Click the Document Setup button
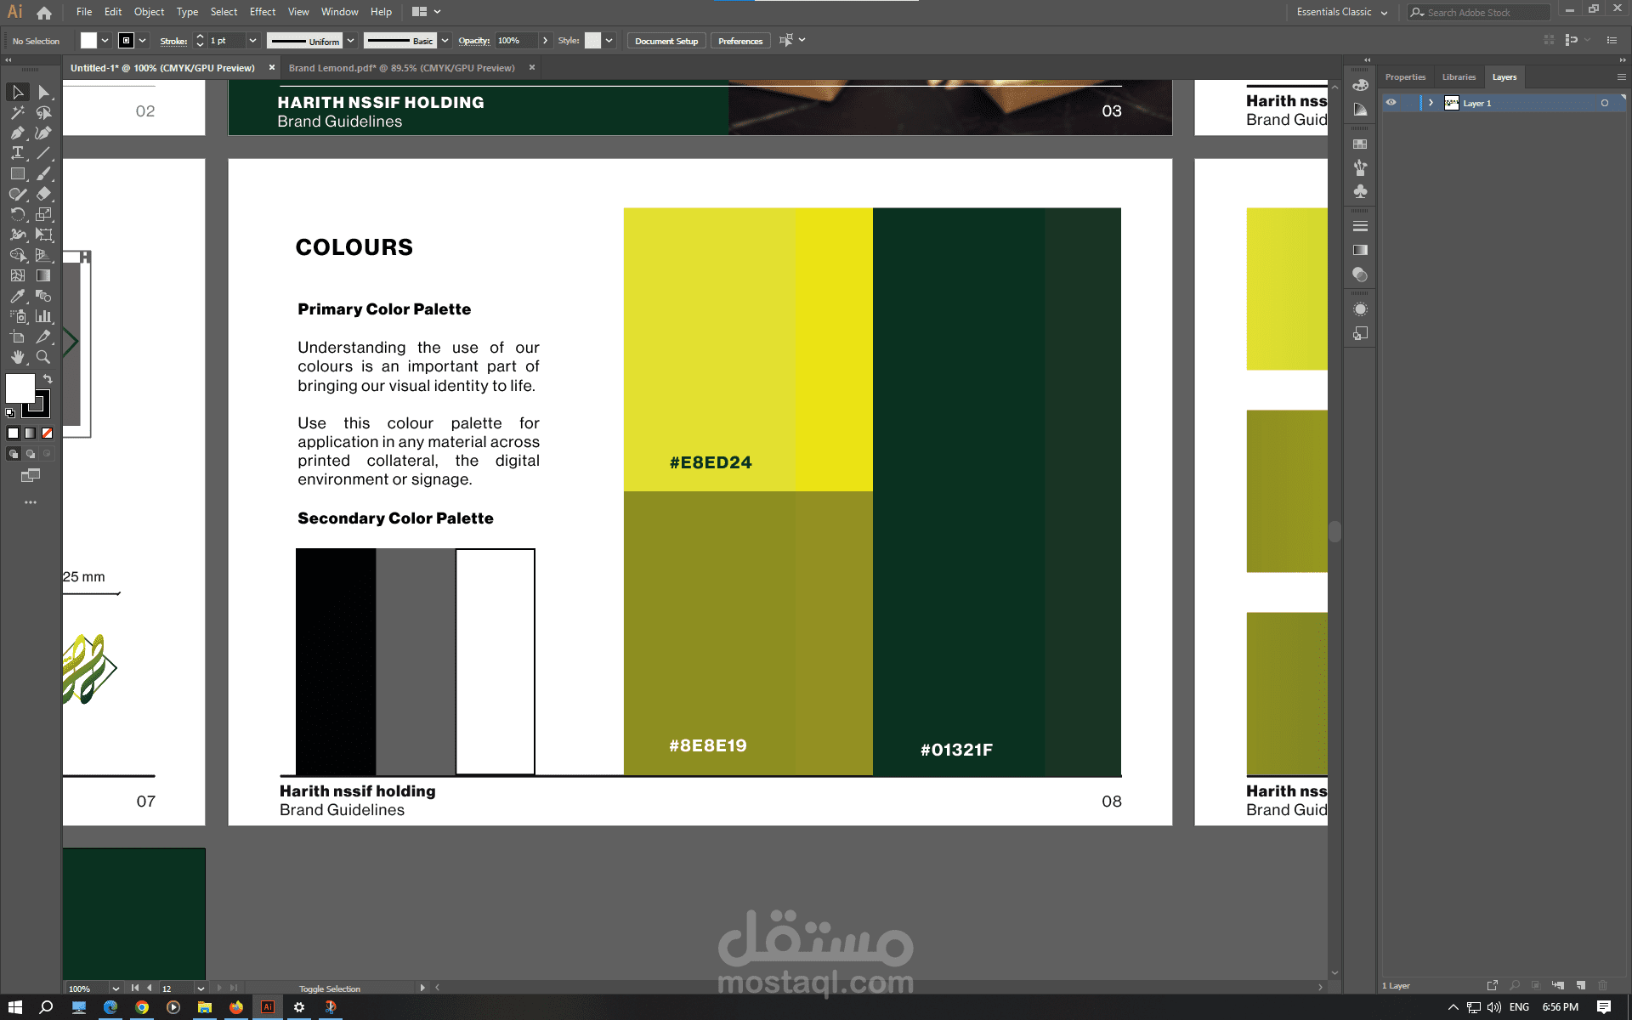Screen dimensions: 1632x1020 [x=666, y=41]
